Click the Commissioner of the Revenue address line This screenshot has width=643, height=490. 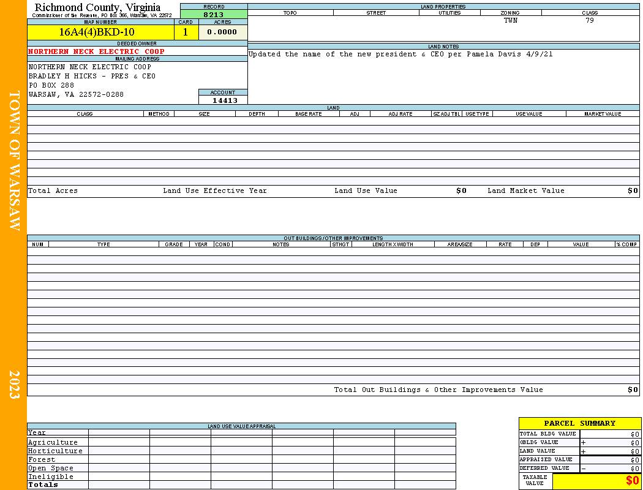coord(102,15)
